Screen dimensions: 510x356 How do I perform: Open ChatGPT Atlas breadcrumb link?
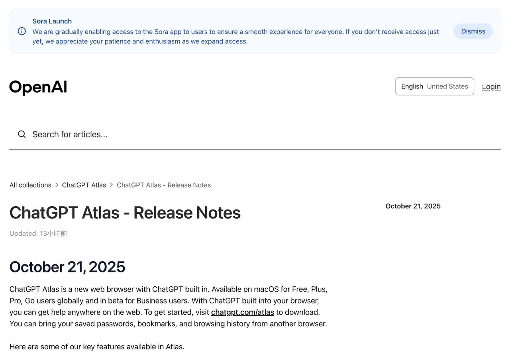pyautogui.click(x=84, y=185)
